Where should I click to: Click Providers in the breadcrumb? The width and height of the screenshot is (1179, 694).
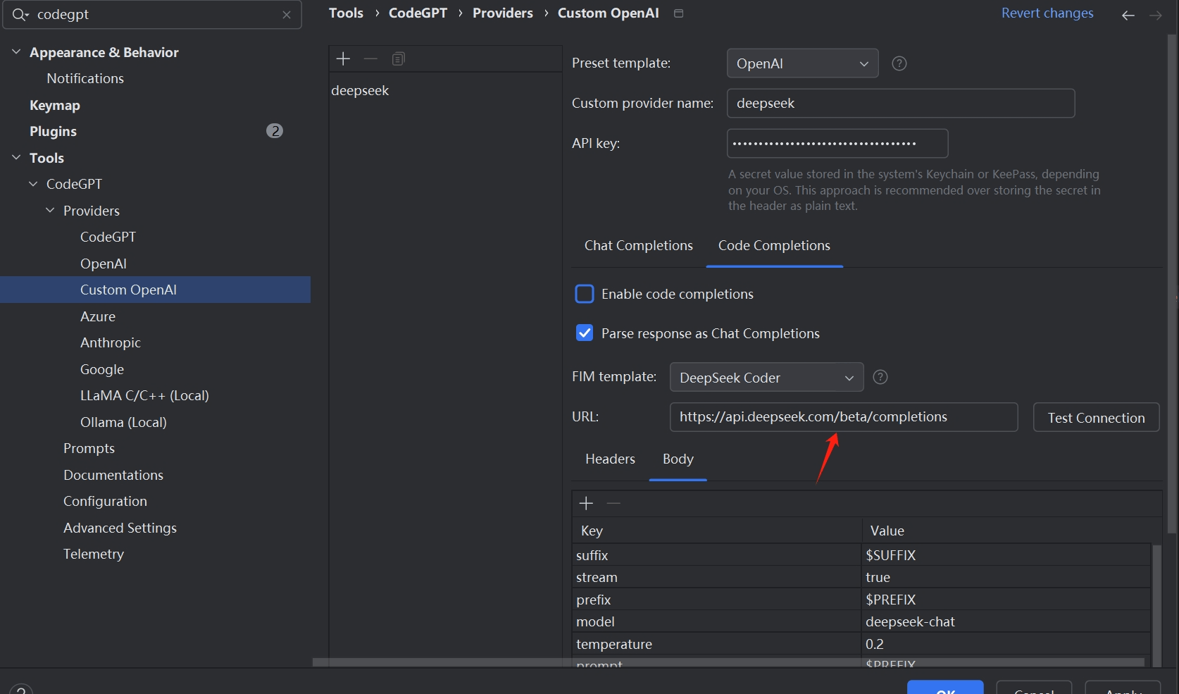click(503, 13)
